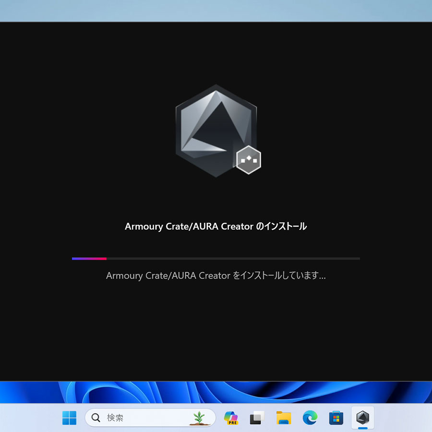This screenshot has height=432, width=432.
Task: Click the small AURA Creator hexagon badge
Action: tap(249, 160)
